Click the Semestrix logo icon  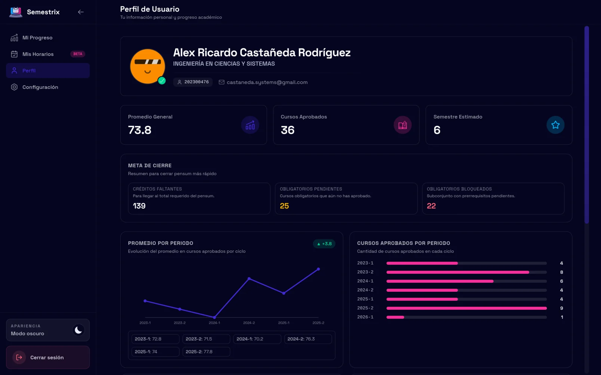(16, 12)
